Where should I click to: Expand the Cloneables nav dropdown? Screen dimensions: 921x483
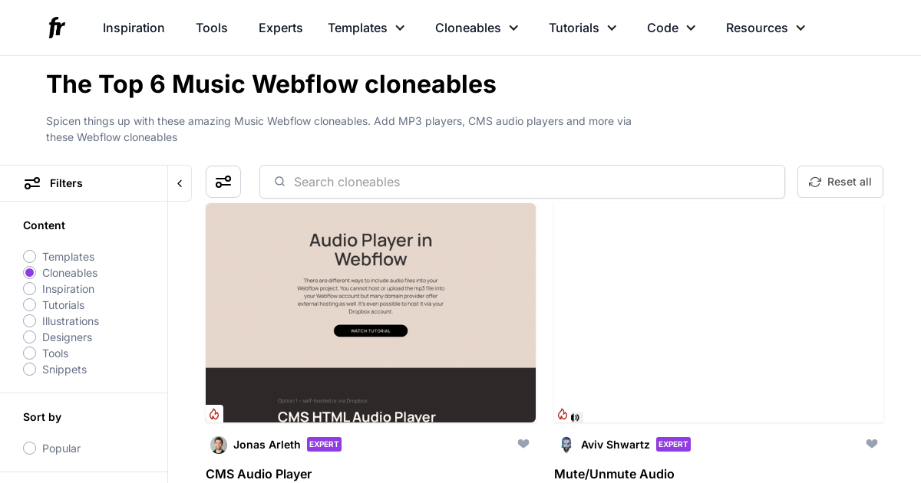coord(477,28)
